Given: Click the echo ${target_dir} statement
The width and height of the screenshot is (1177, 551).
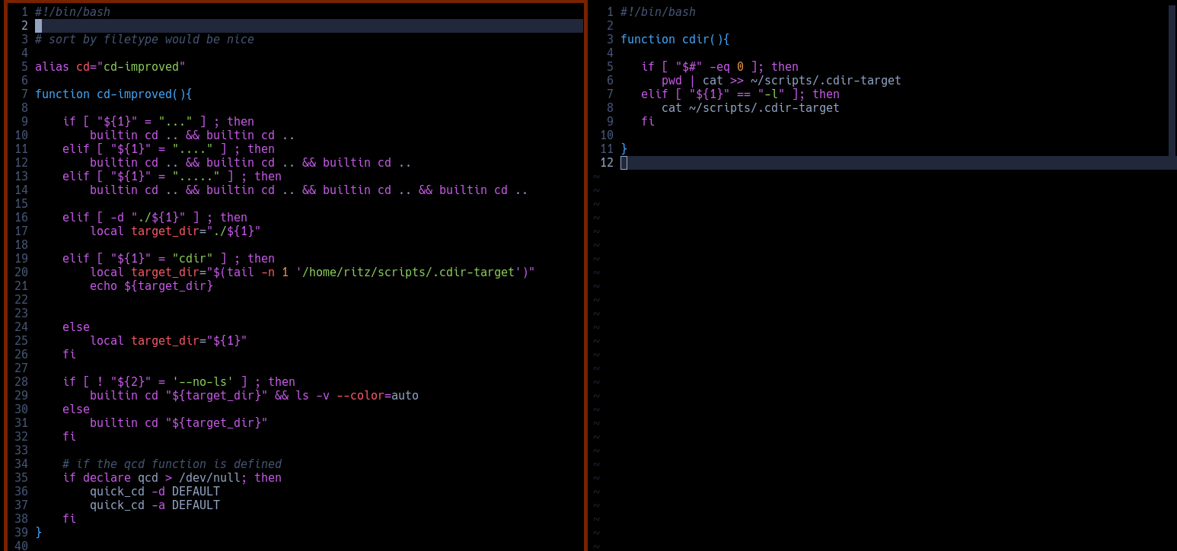Looking at the screenshot, I should pos(152,285).
